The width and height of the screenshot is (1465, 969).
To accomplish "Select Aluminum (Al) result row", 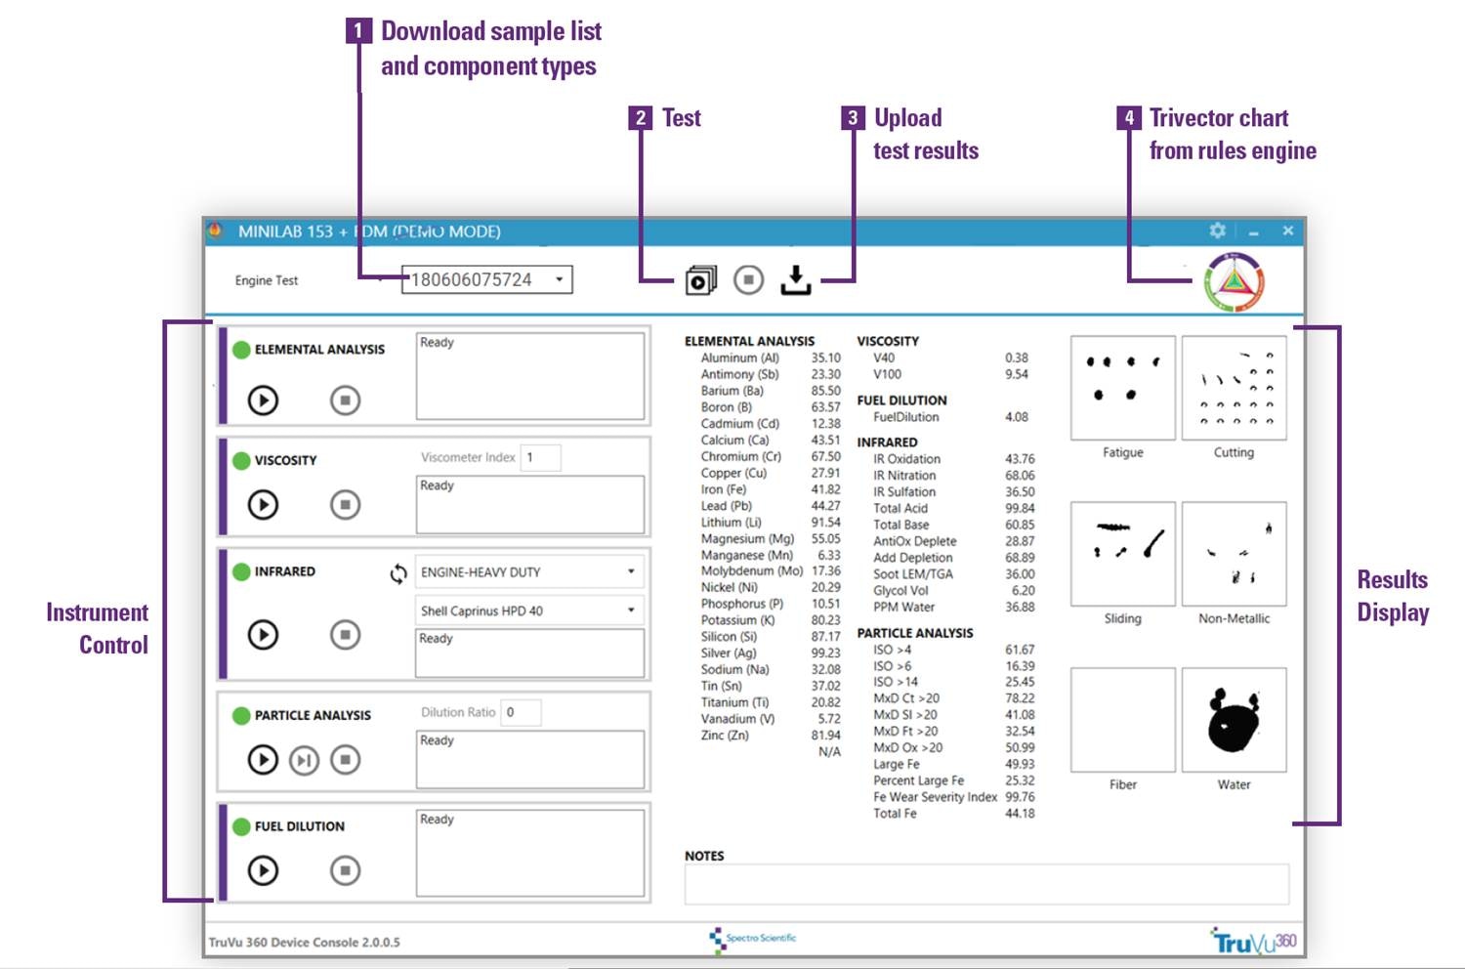I will 770,358.
